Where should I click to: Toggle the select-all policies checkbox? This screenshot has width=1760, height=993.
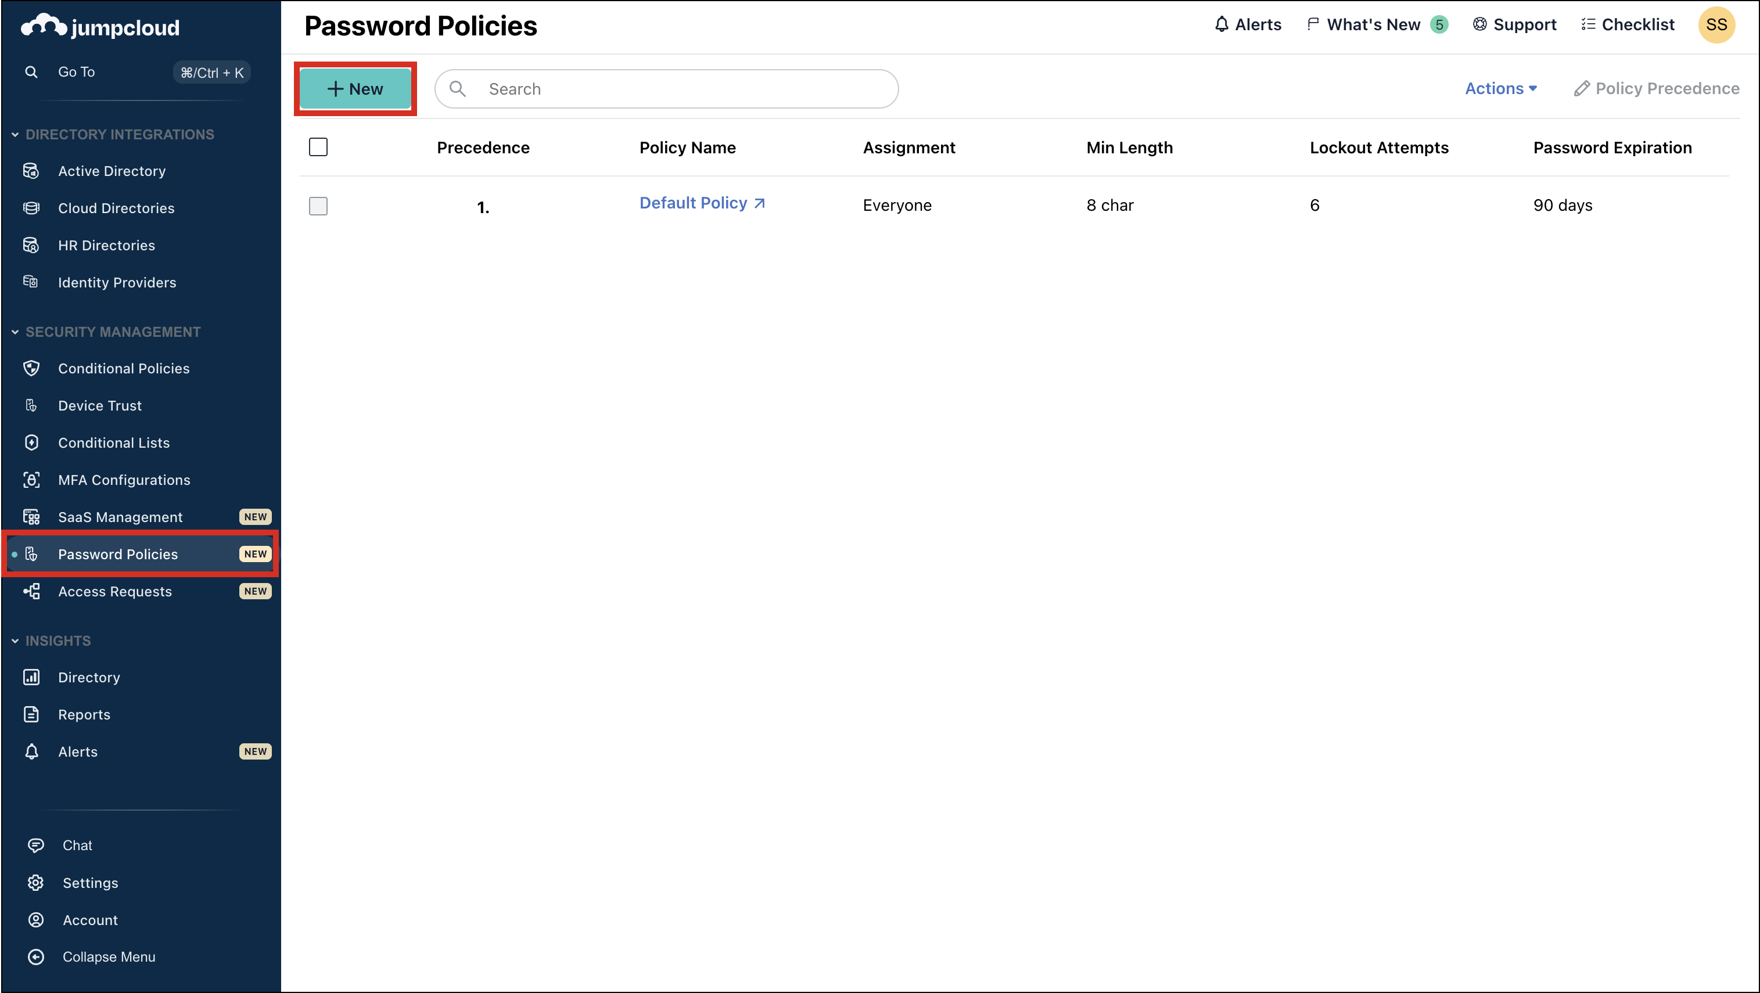(318, 147)
